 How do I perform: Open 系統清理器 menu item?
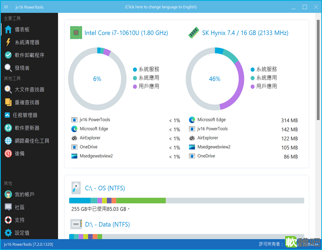[29, 42]
